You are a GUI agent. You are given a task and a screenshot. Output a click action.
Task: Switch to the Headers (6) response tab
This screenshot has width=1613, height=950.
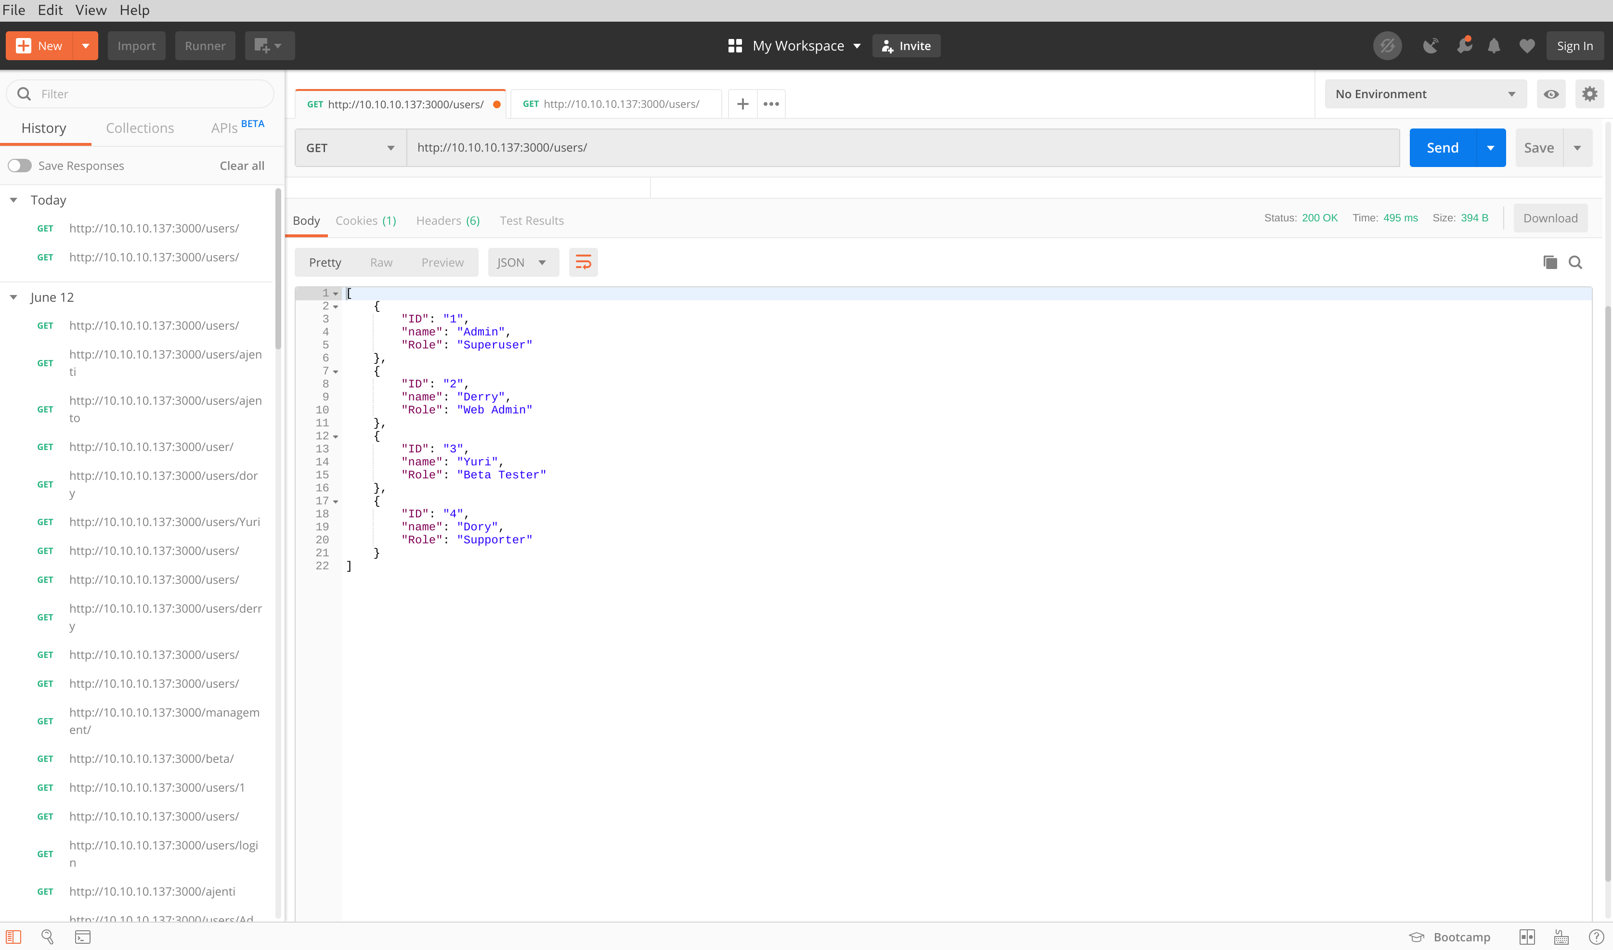tap(448, 220)
